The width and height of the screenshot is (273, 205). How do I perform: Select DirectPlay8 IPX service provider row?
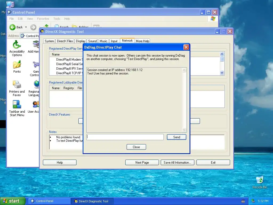(69, 69)
